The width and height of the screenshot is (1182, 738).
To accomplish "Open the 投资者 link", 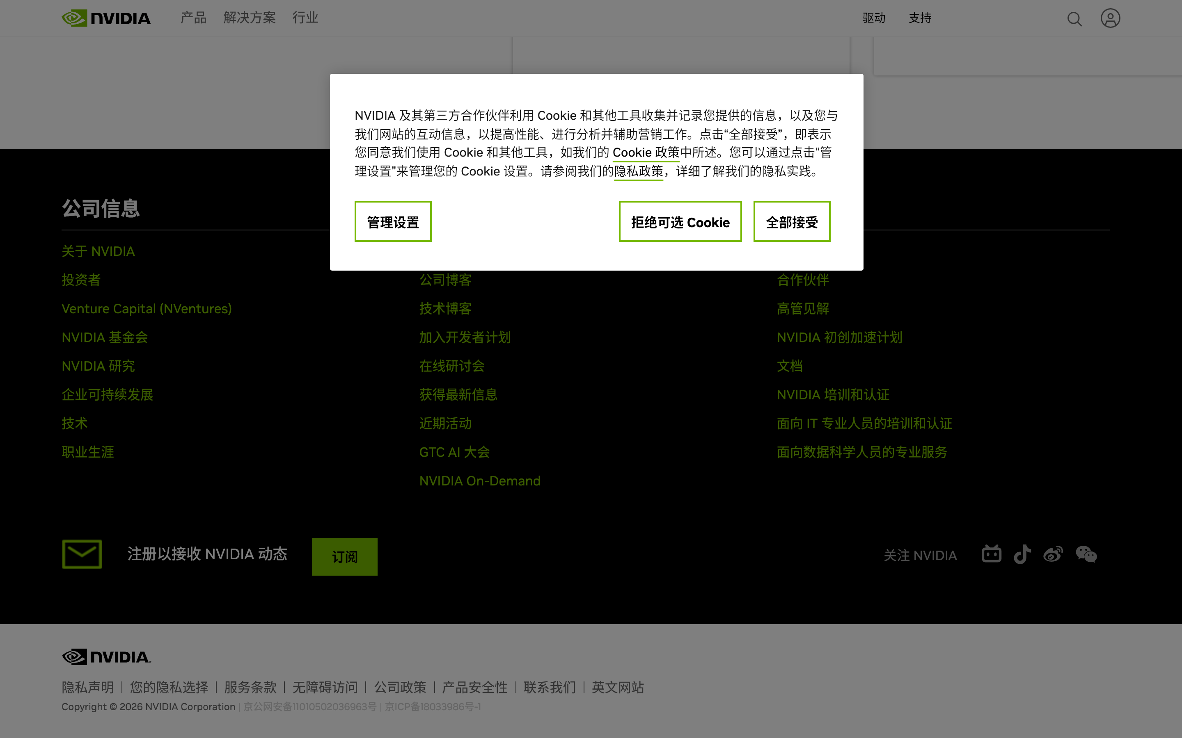I will (x=81, y=280).
